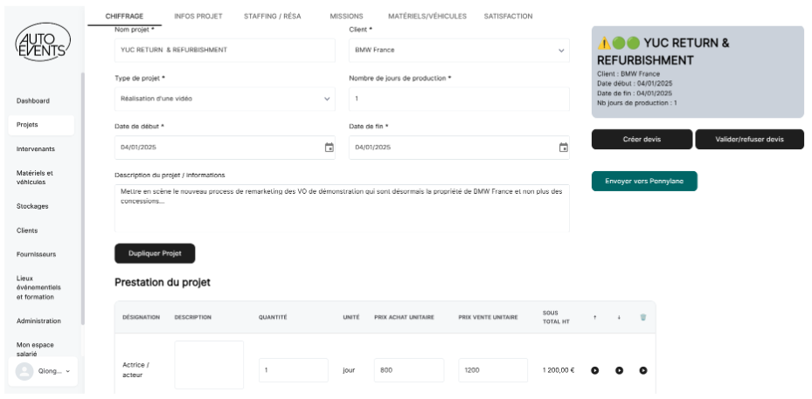The image size is (812, 399).
Task: Open the MATÉRIELS/VÉHICULES tab
Action: click(427, 16)
